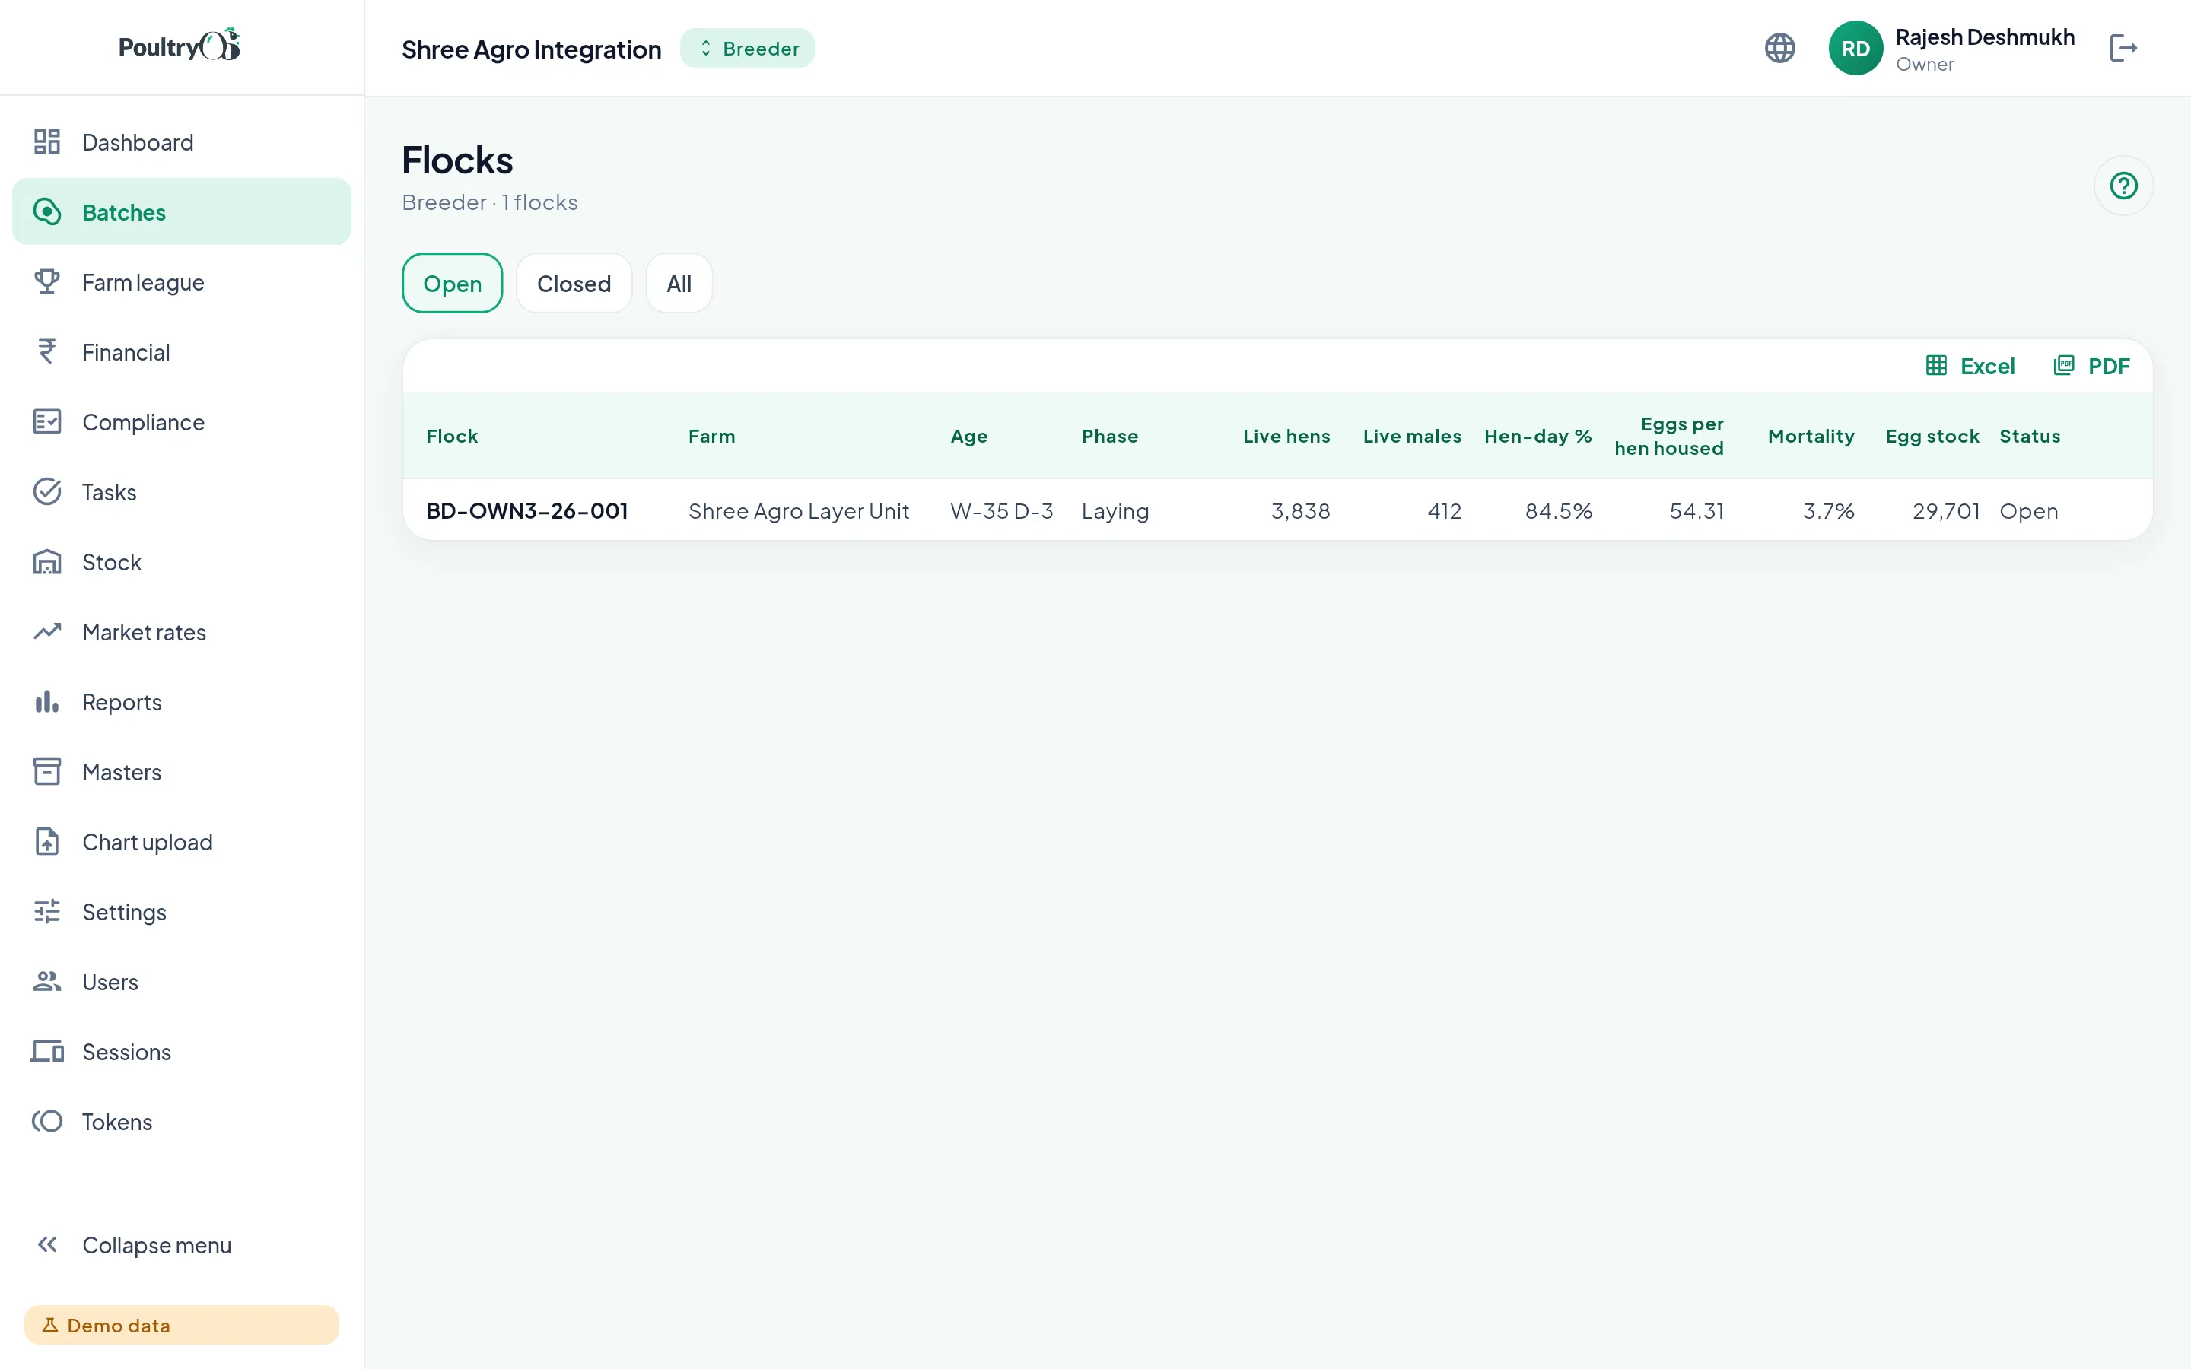
Task: Click the Tasks checkmark icon
Action: [x=47, y=491]
